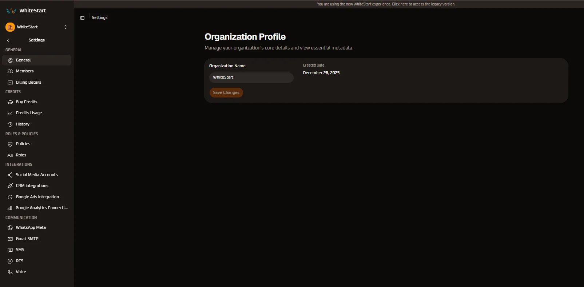Open the Policies menu item
The width and height of the screenshot is (584, 287).
click(36, 144)
